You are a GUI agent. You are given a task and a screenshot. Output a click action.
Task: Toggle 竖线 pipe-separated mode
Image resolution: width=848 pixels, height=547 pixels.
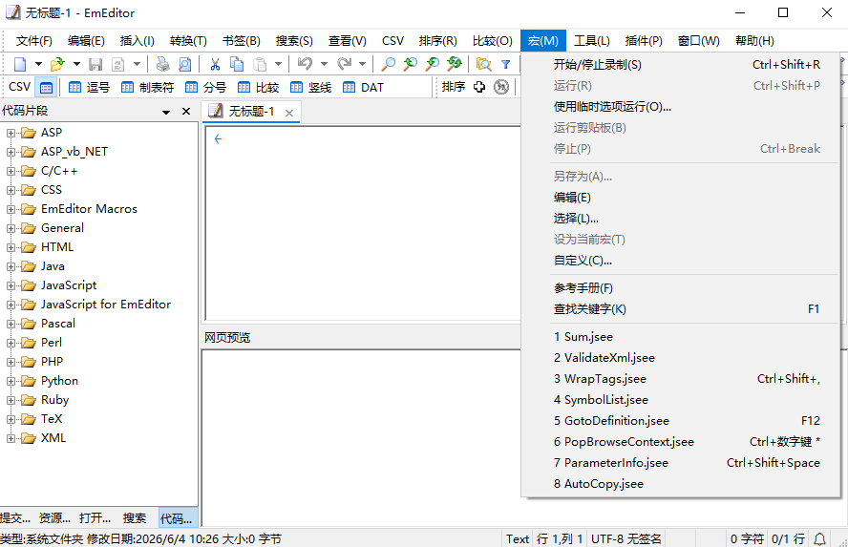pyautogui.click(x=311, y=87)
